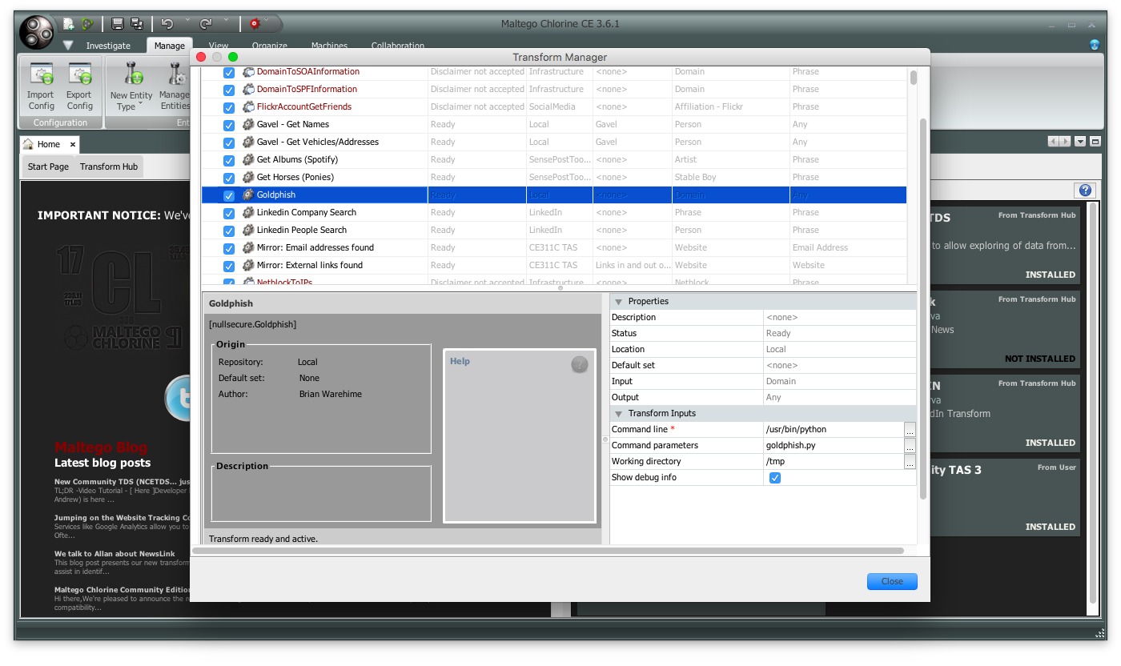Click the gear icon beside Gavel - Get Names
This screenshot has width=1121, height=666.
click(248, 124)
